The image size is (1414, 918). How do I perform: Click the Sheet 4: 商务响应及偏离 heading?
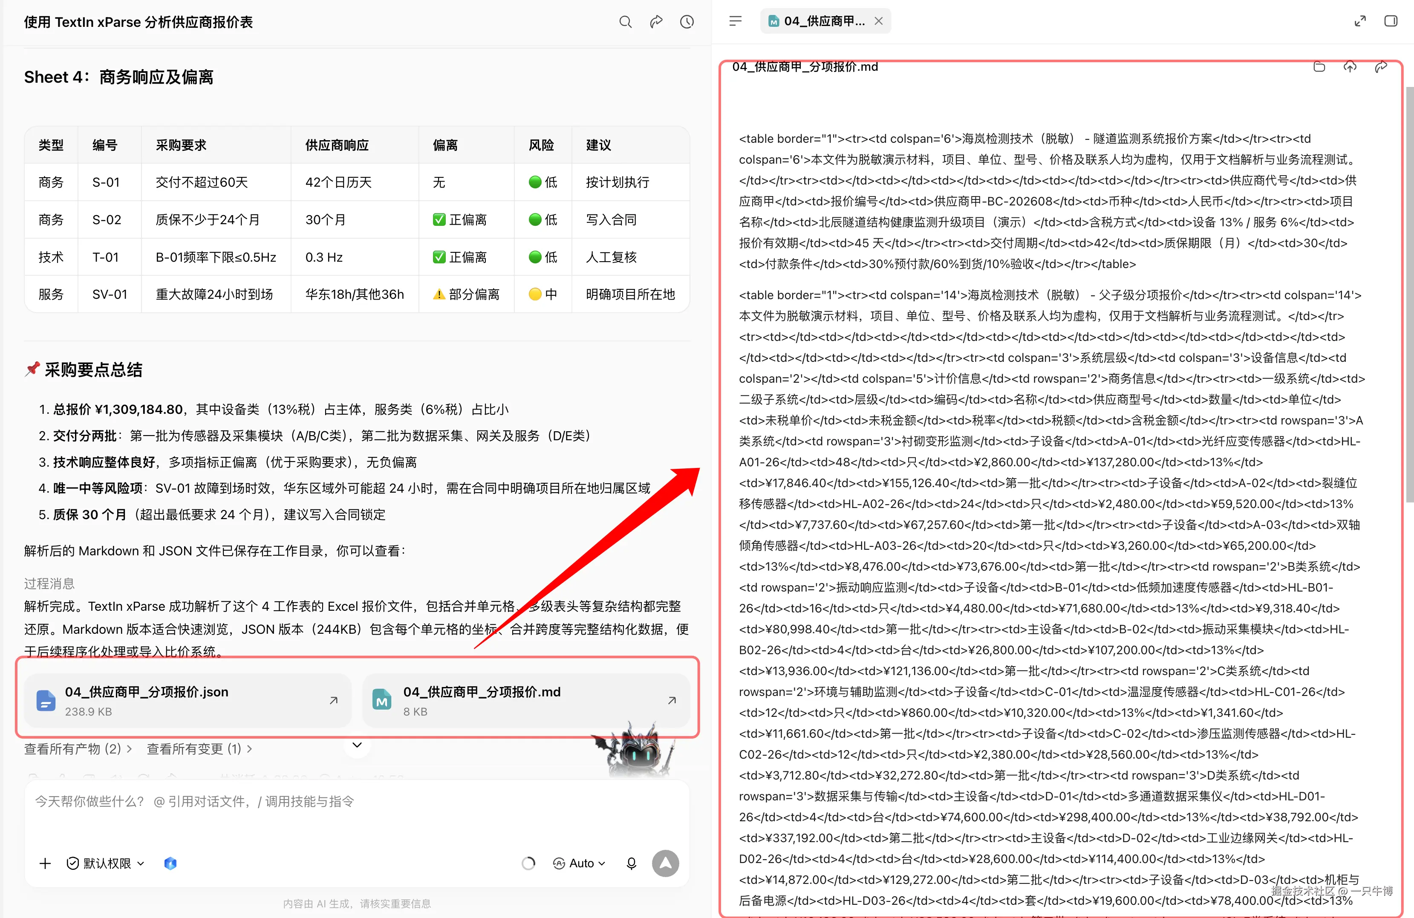(119, 77)
